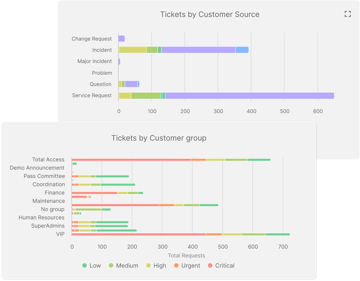Click the red Maintenance bar segment

[x=79, y=197]
